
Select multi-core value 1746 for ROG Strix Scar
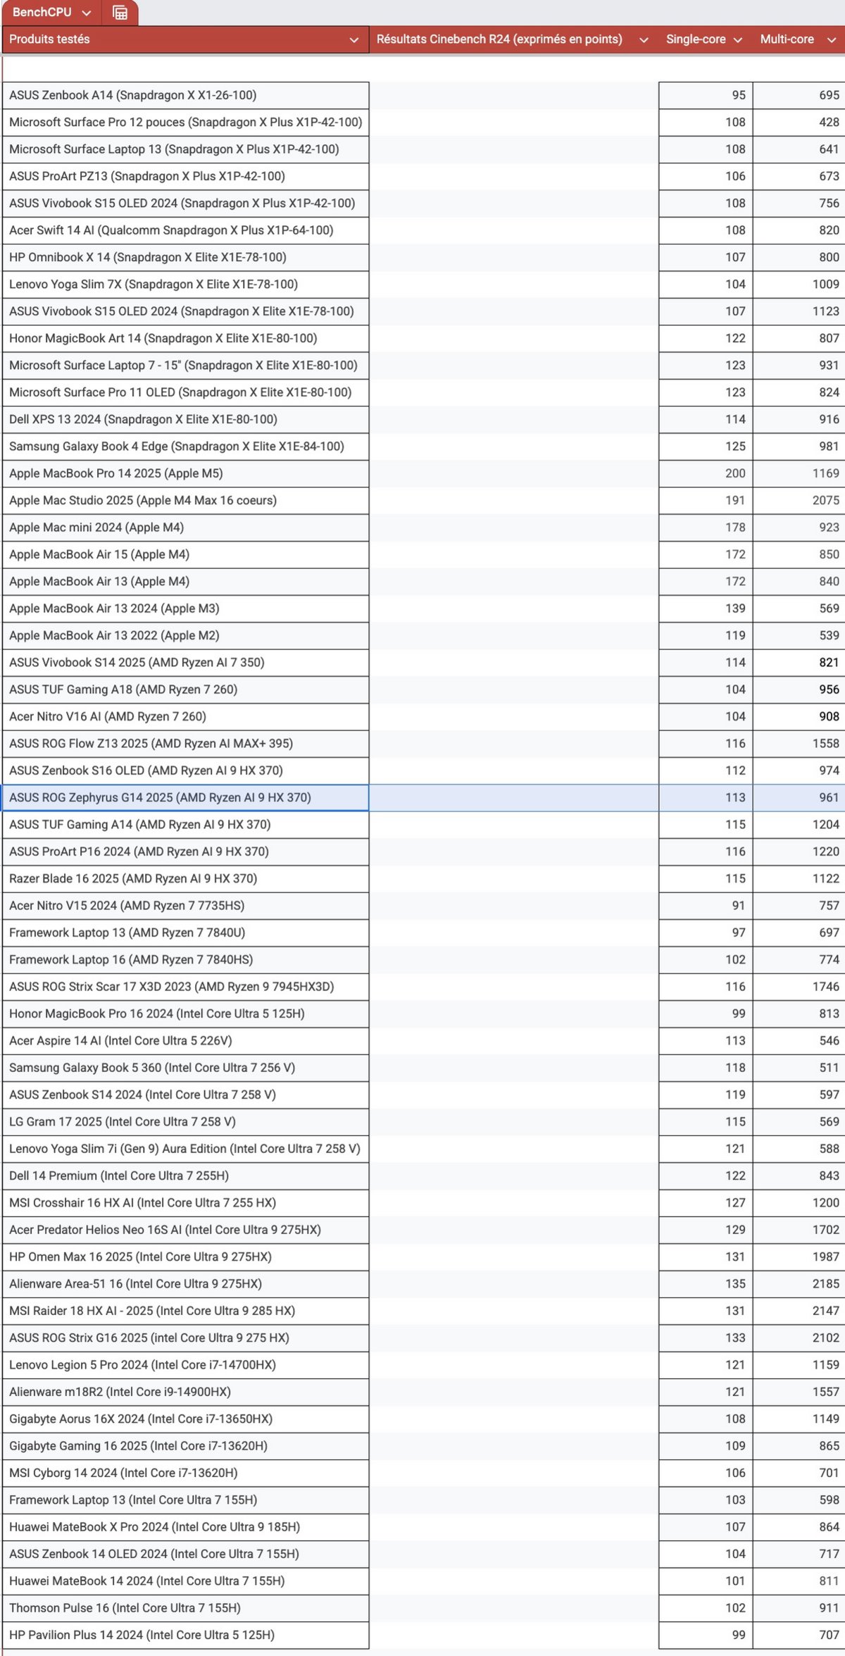click(x=799, y=986)
